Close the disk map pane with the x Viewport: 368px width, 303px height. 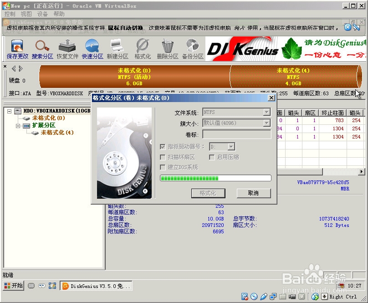5,67
